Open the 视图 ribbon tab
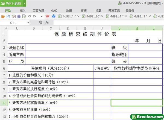Viewport: 164px width, 120px height. [x=98, y=11]
